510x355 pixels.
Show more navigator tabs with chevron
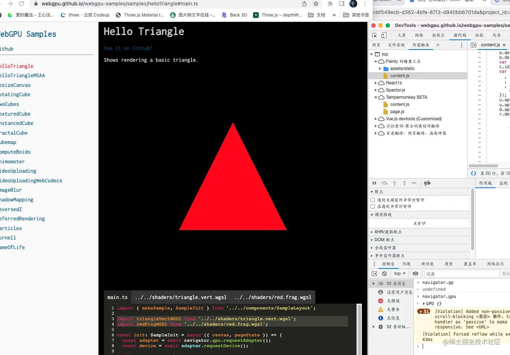(438, 45)
